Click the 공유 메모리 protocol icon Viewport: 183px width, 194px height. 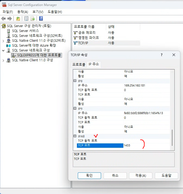point(76,33)
